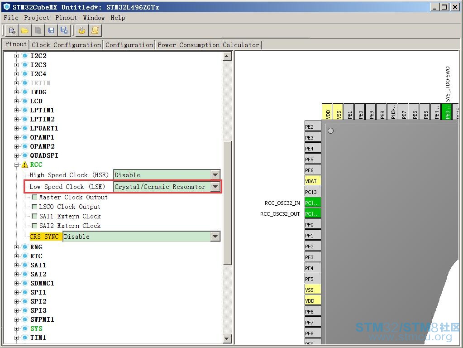Click pin PE5 on the chip
The width and height of the screenshot is (463, 348).
click(313, 159)
